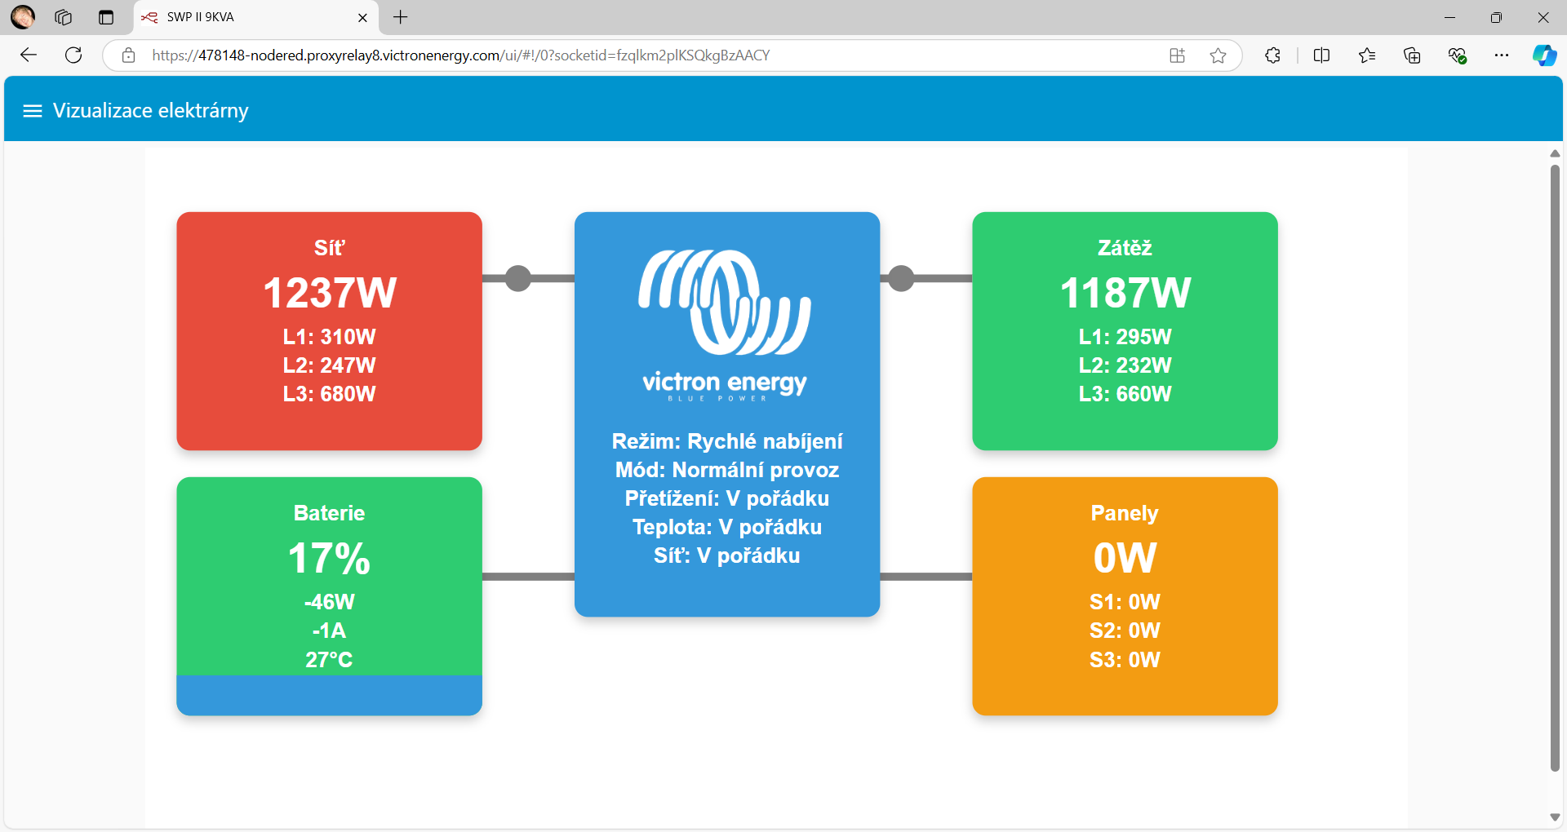1567x832 pixels.
Task: Open a new browser tab
Action: (x=401, y=17)
